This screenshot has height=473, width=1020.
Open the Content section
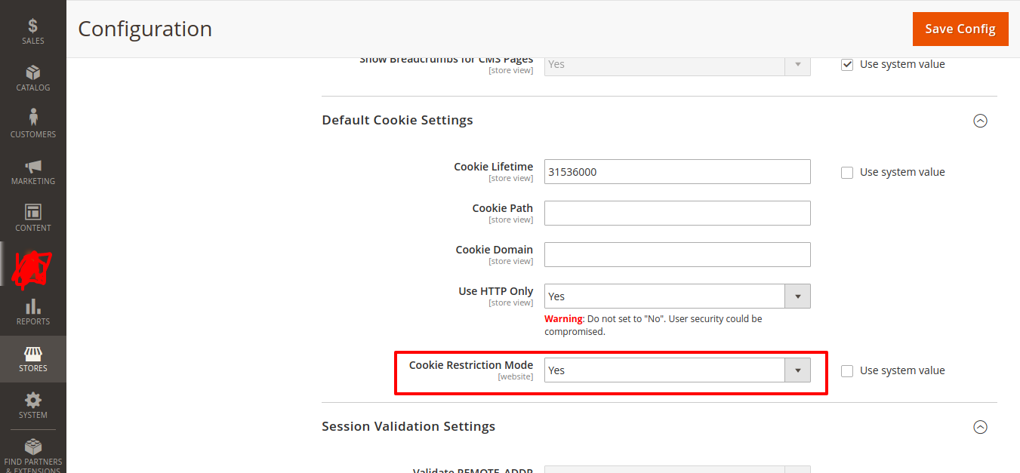click(32, 217)
